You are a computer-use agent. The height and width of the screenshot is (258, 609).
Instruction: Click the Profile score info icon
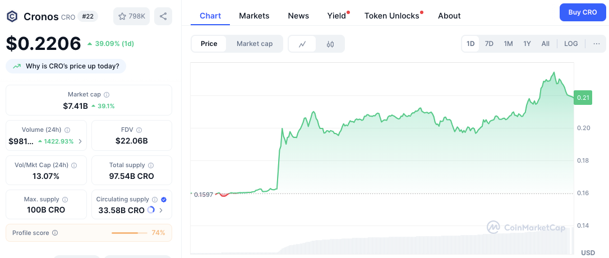55,233
